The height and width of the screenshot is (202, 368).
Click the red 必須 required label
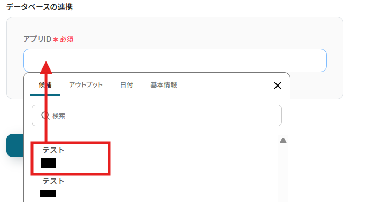[66, 40]
